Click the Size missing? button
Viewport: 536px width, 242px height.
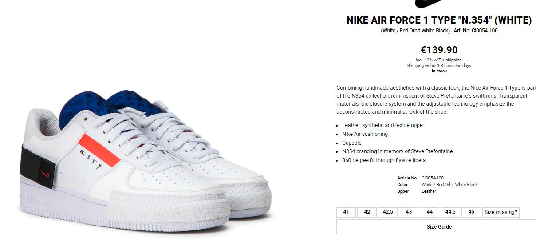pyautogui.click(x=501, y=212)
